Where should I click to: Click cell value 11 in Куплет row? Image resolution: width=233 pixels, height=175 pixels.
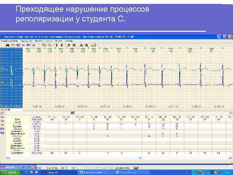coord(177,126)
